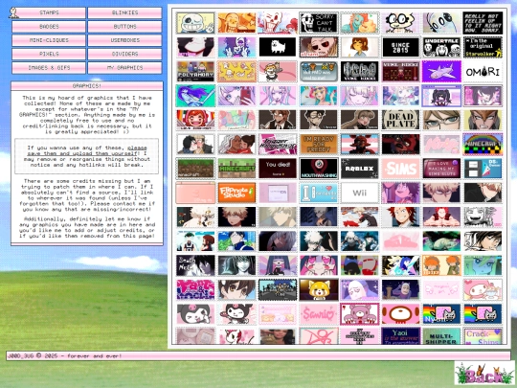Click the pink Sanrio stamp

point(319,314)
